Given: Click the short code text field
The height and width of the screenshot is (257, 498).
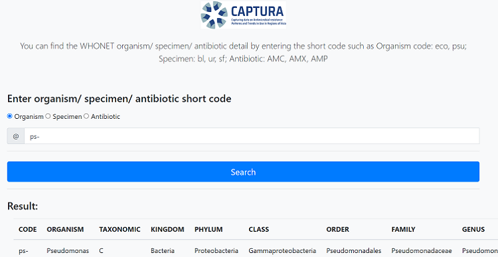Looking at the screenshot, I should pos(252,136).
